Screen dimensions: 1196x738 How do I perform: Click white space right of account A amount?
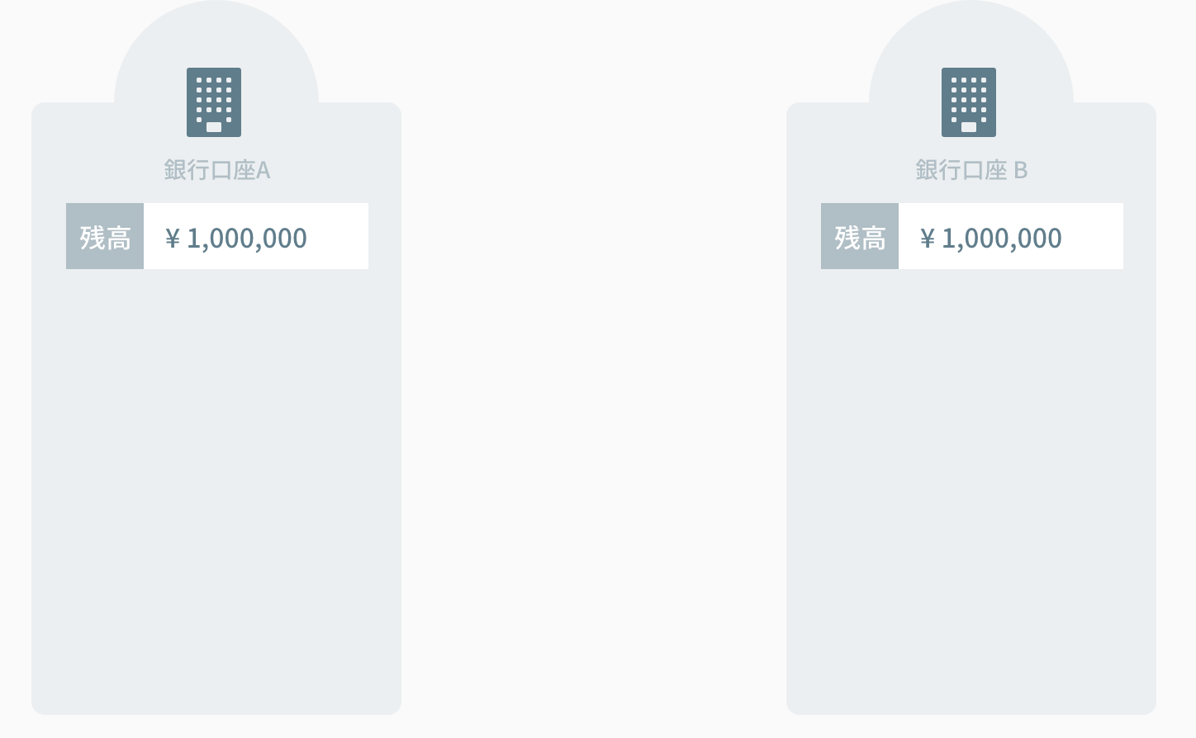(x=339, y=237)
